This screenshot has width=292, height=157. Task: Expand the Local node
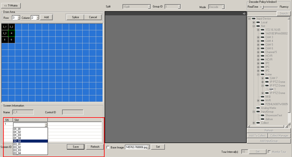(x=254, y=22)
